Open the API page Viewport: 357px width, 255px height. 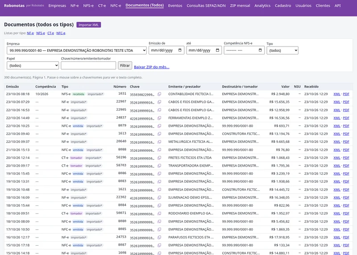click(x=338, y=6)
